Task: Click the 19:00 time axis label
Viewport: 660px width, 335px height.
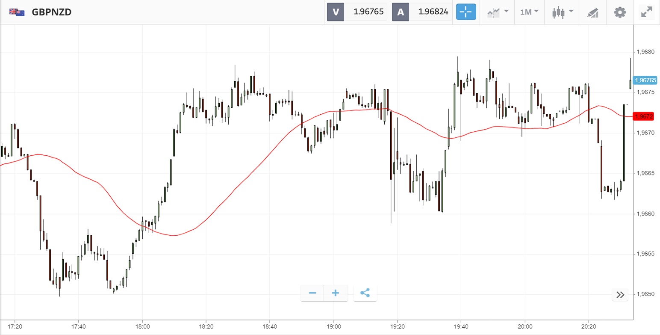Action: [x=333, y=326]
